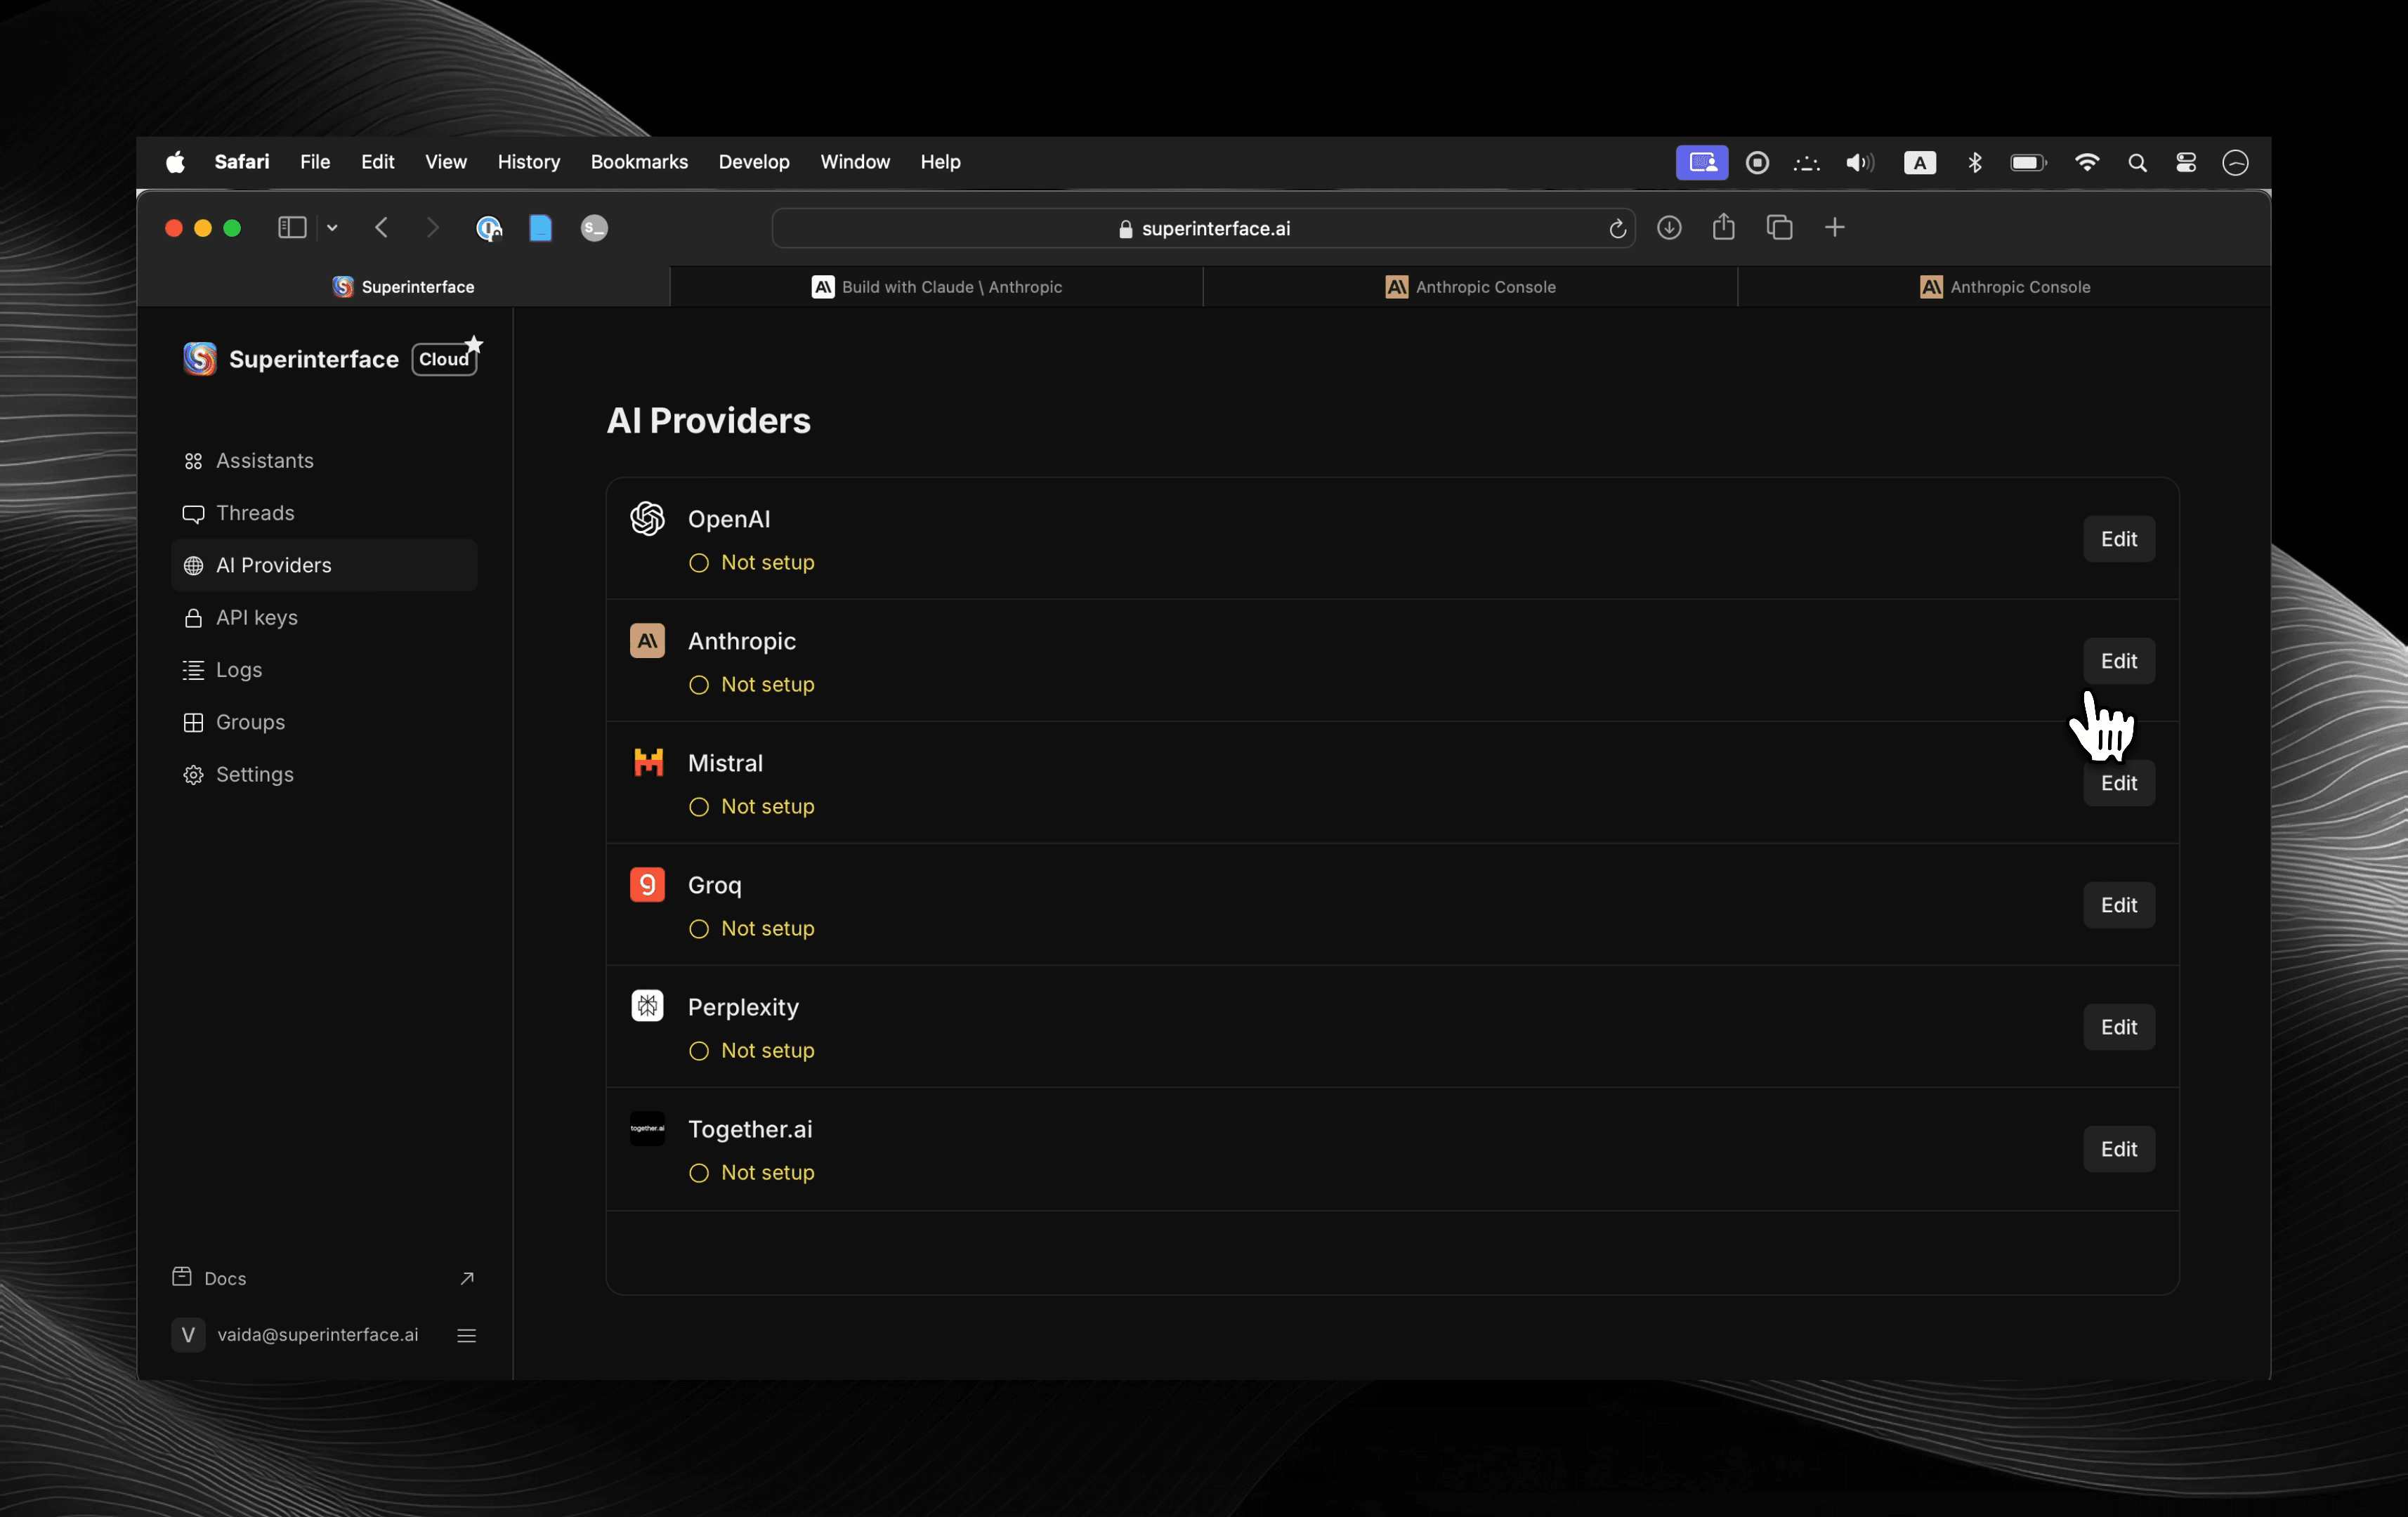Image resolution: width=2408 pixels, height=1517 pixels.
Task: Click the OpenAI Not setup status
Action: (752, 563)
